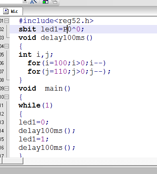Click line 02 margin beside sbit line

tap(2, 29)
